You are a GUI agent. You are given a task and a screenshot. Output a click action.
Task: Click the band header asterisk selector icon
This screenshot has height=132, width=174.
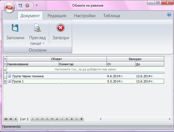click(x=5, y=59)
